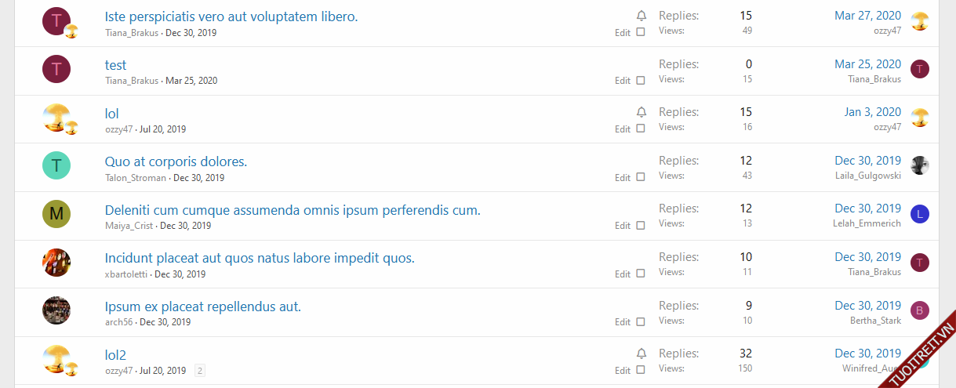Open the thread titled lol2

[115, 355]
